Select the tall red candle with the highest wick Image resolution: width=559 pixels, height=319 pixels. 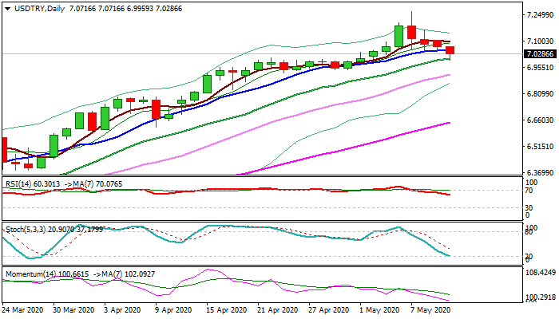click(x=411, y=33)
